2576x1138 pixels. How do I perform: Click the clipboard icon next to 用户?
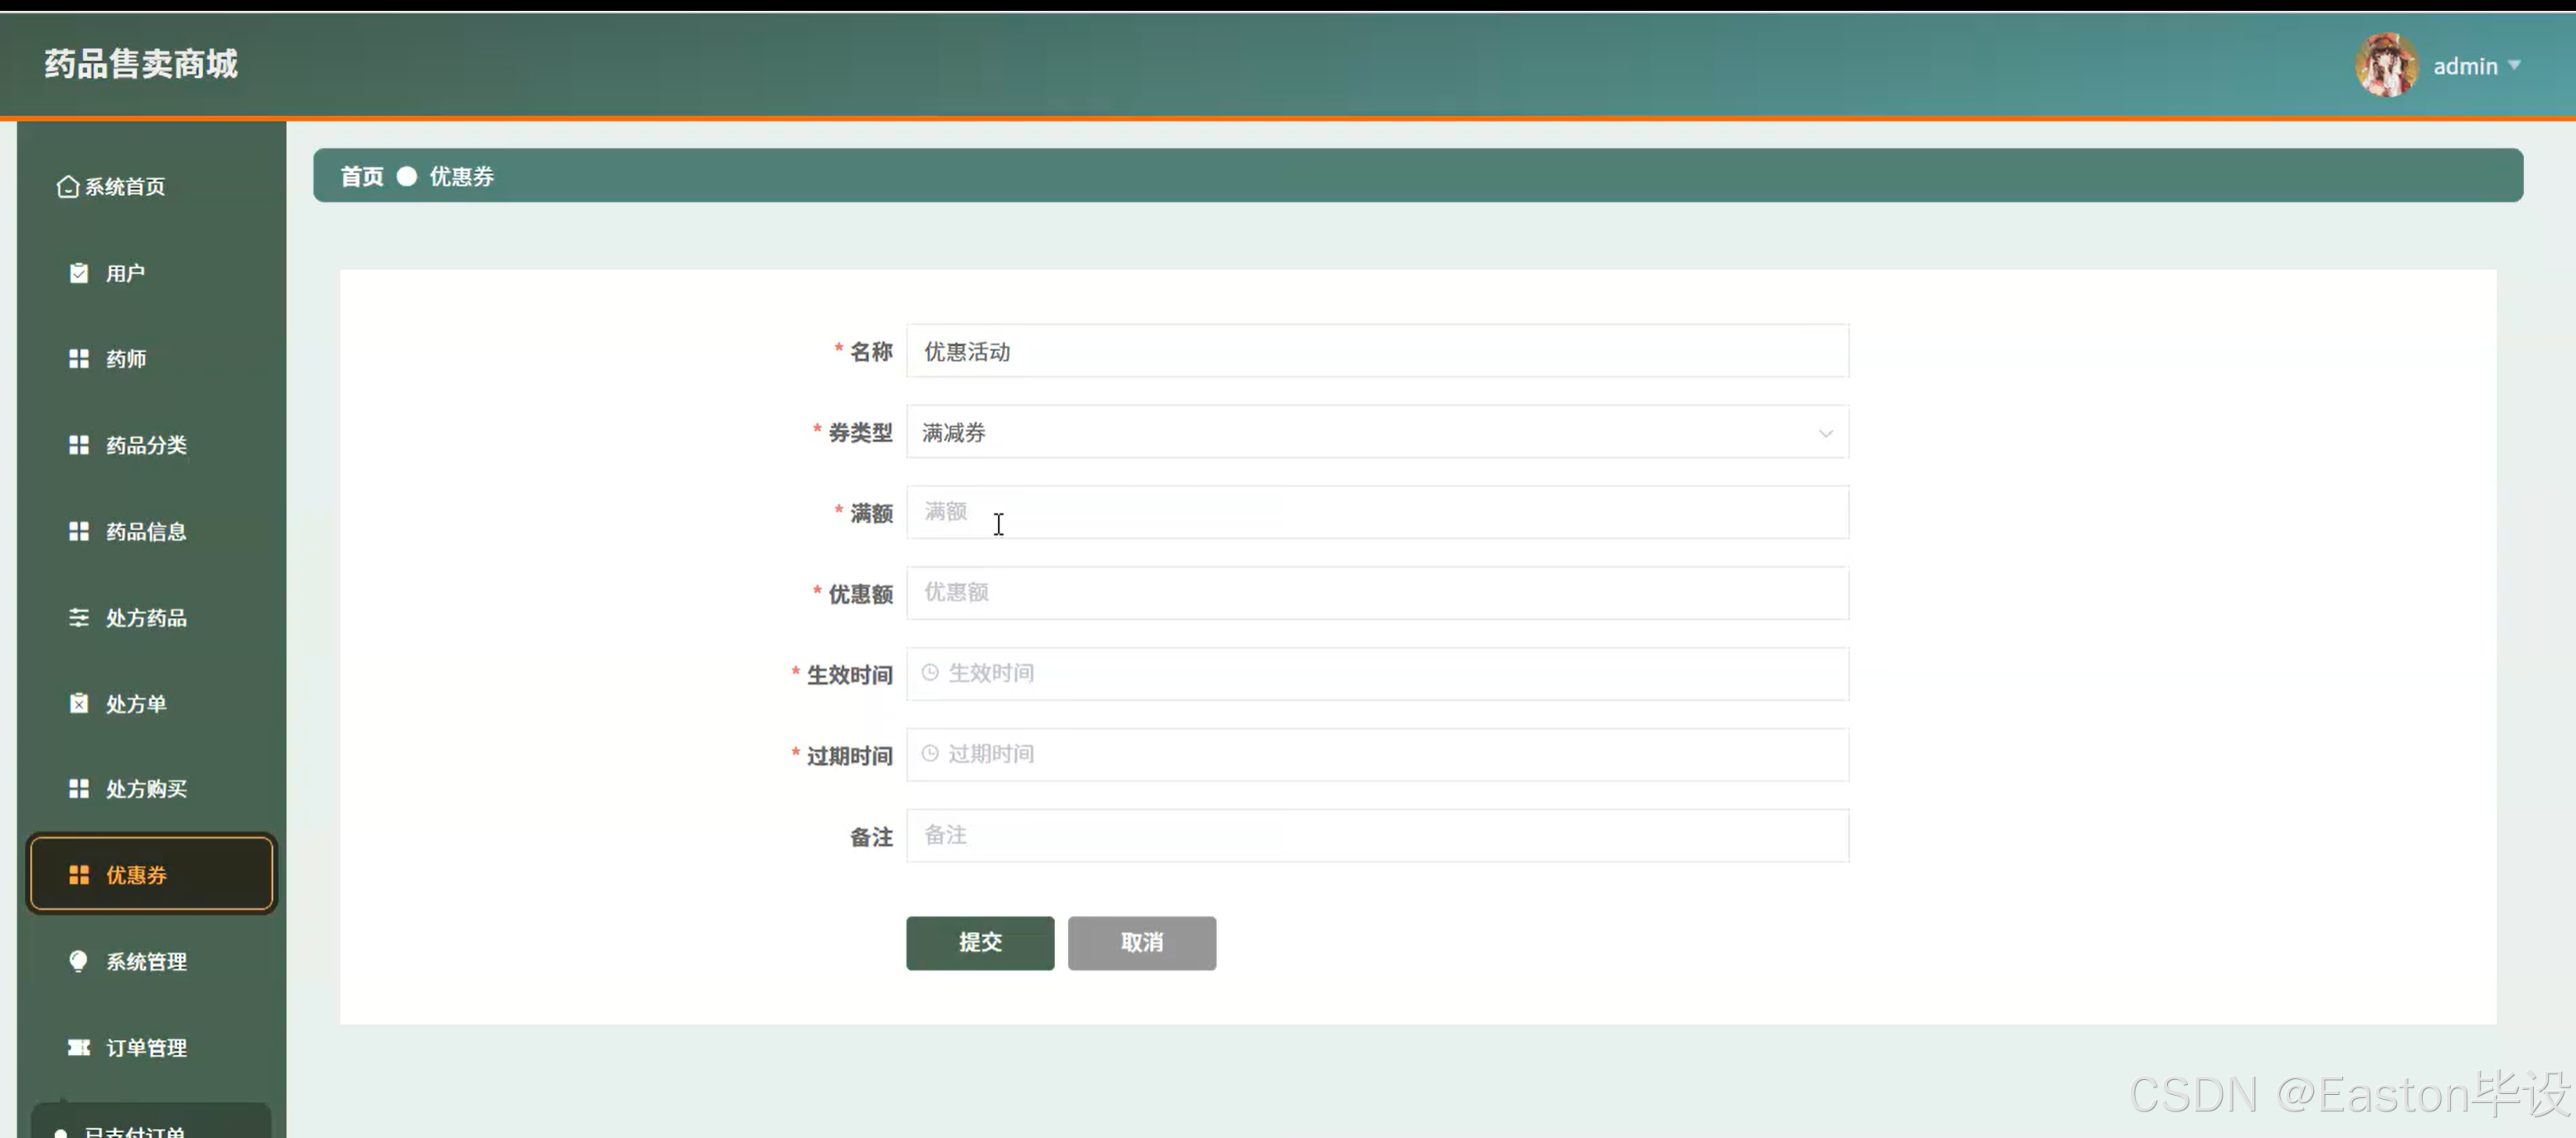78,273
